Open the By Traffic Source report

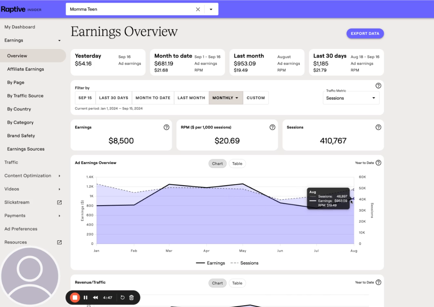(x=25, y=96)
